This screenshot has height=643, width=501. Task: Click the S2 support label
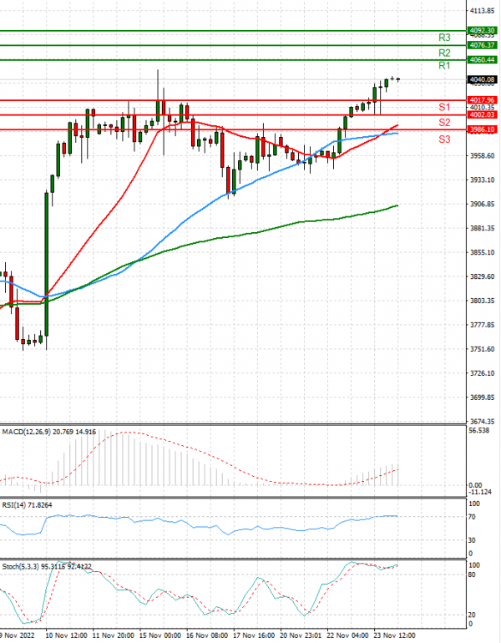[x=444, y=123]
